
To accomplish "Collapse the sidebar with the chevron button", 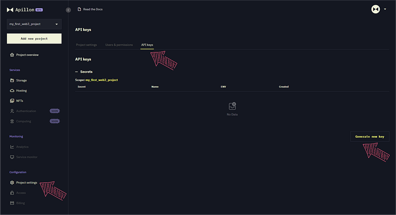I will 68,10.
